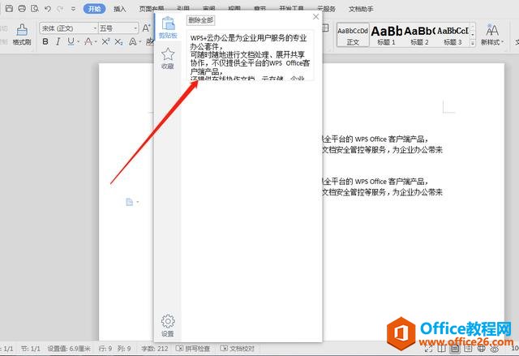Apply the 标题 3 style
519x356 pixels.
[453, 35]
